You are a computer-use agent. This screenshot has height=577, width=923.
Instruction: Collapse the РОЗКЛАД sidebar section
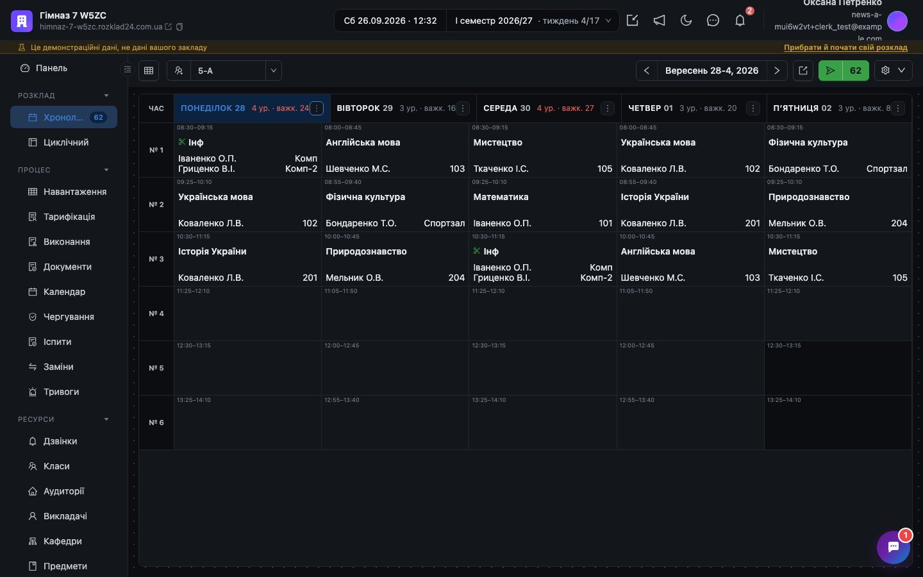click(x=106, y=96)
